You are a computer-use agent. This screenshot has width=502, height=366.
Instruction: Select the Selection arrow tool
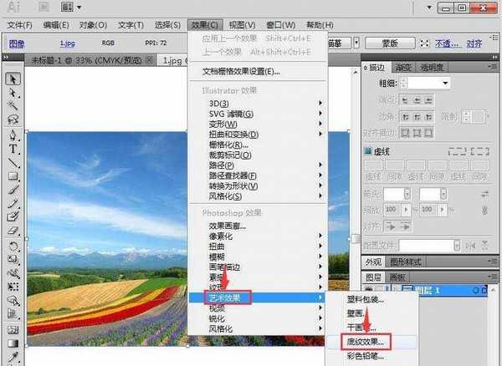(14, 79)
